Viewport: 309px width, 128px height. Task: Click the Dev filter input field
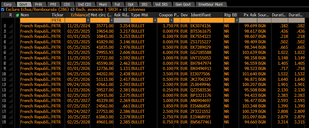point(185,20)
